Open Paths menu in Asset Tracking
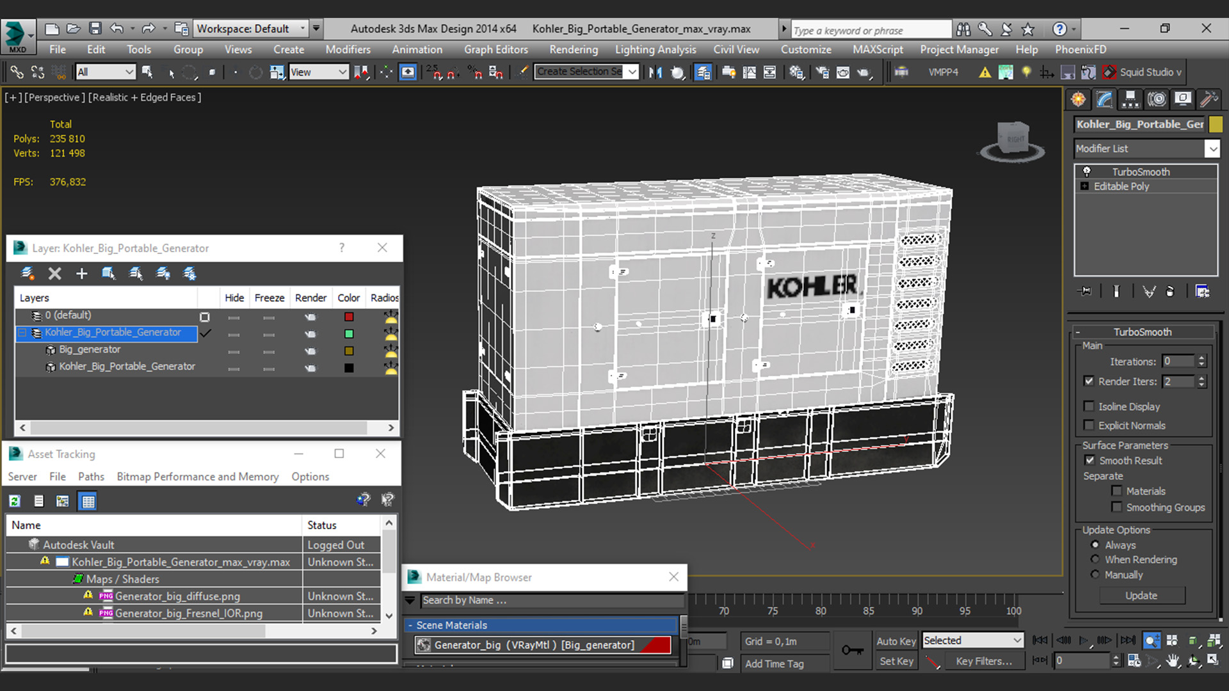1229x691 pixels. point(91,477)
